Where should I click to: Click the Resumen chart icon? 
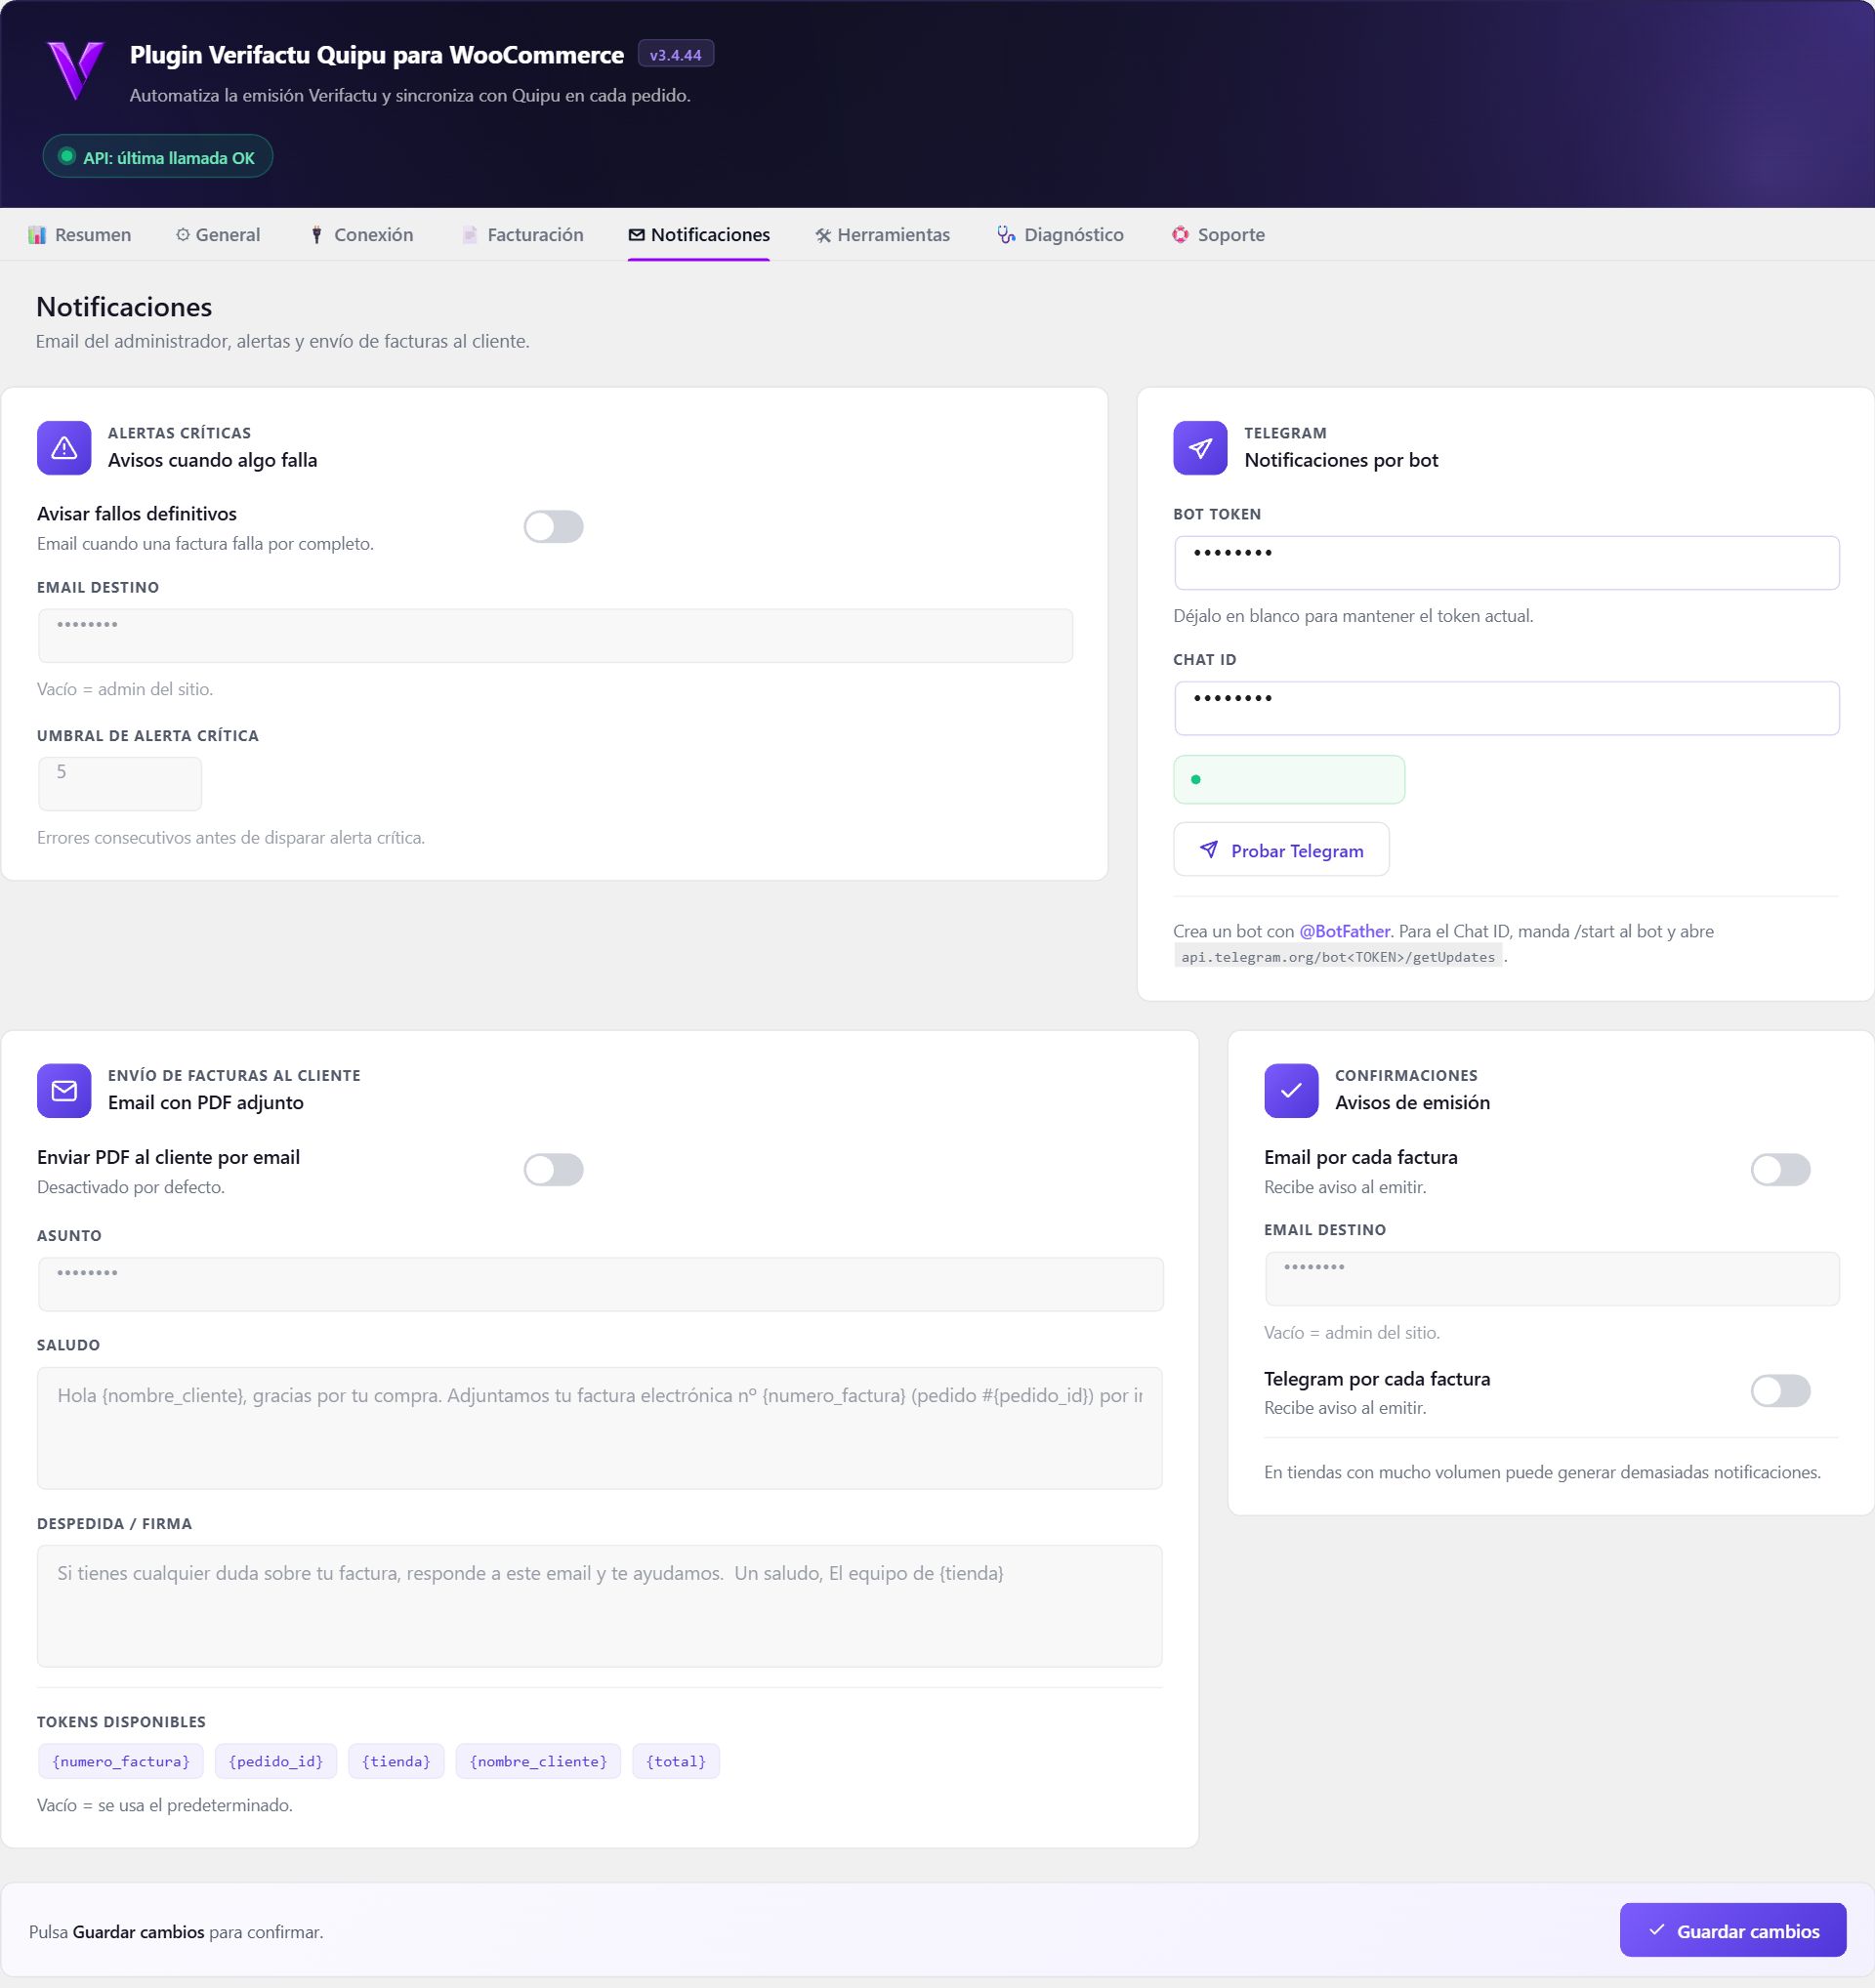point(37,235)
